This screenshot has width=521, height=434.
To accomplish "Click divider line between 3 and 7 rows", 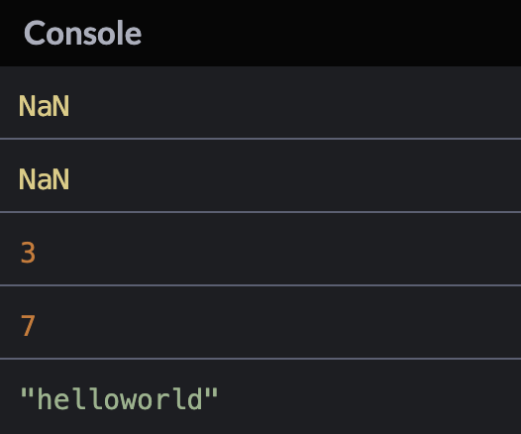I will (260, 285).
